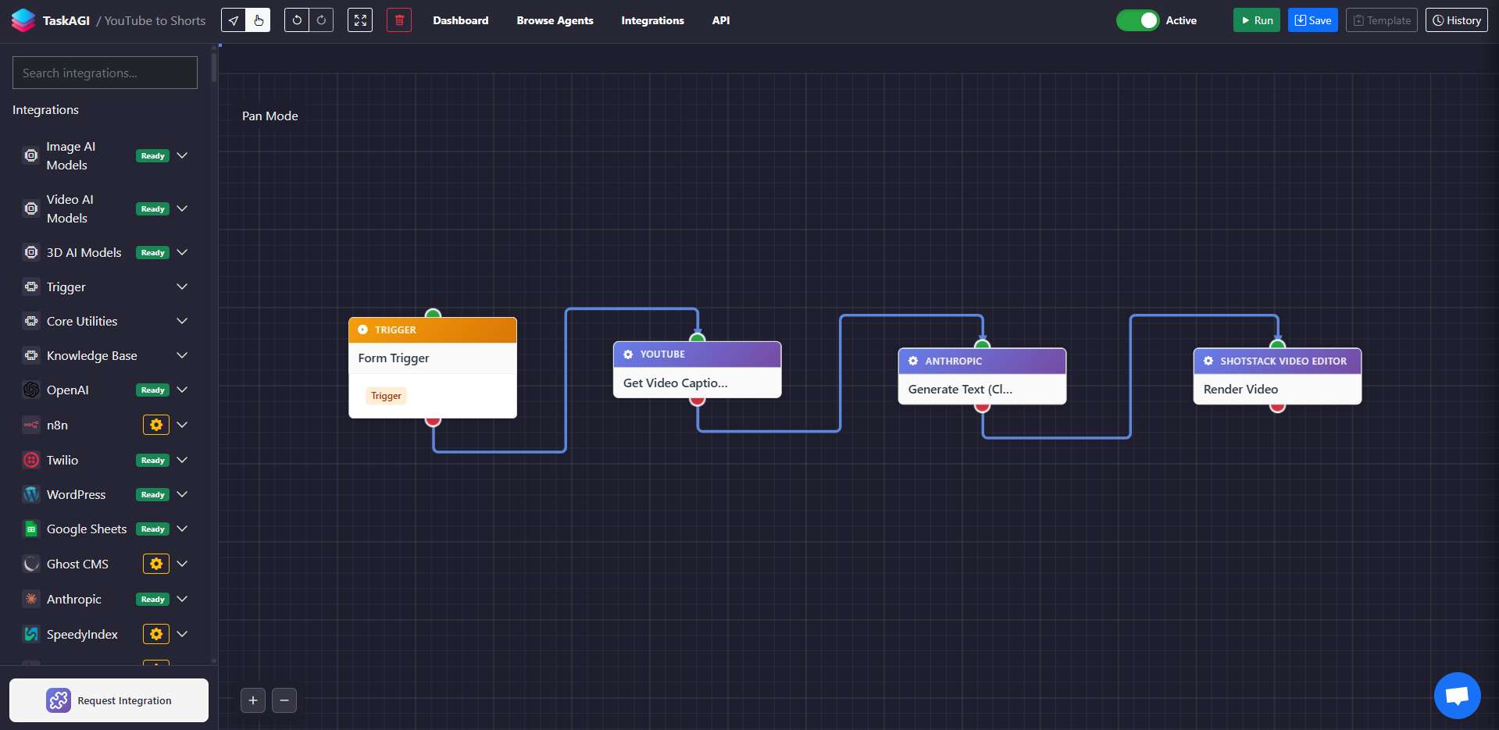The image size is (1499, 730).
Task: Expand the Anthropic integration chevron
Action: (x=182, y=599)
